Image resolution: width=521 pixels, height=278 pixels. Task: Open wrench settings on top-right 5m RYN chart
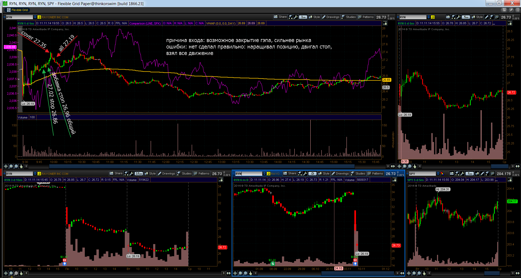459,17
